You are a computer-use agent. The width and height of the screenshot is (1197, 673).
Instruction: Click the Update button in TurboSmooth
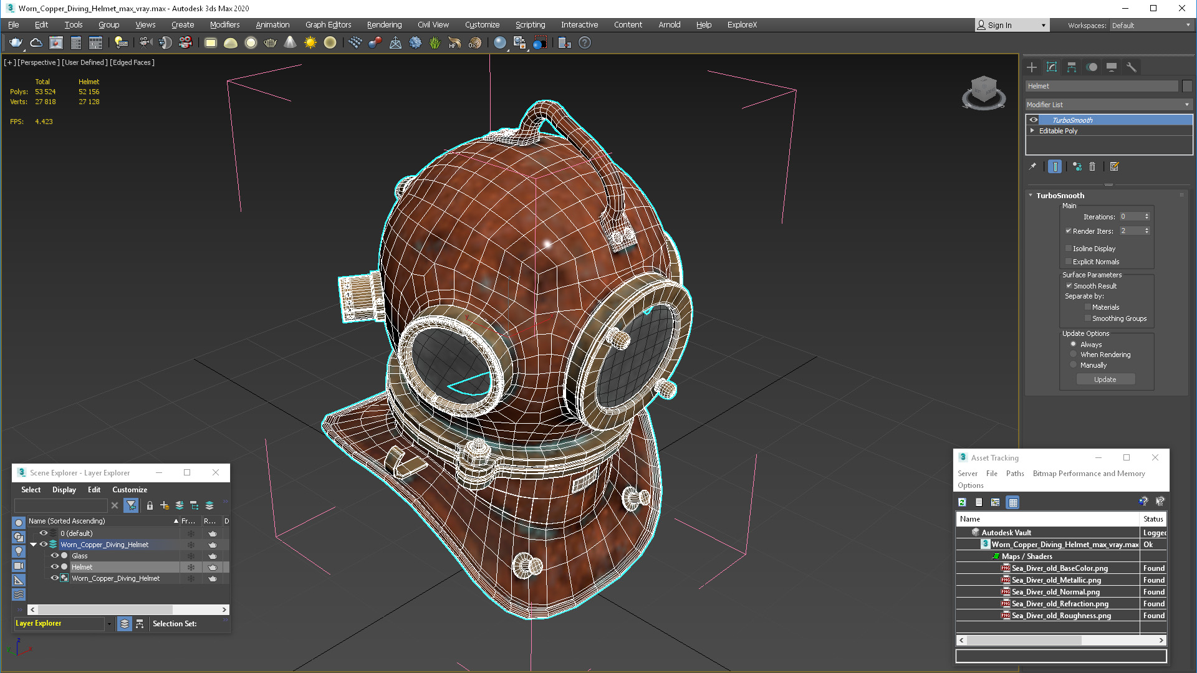1105,379
